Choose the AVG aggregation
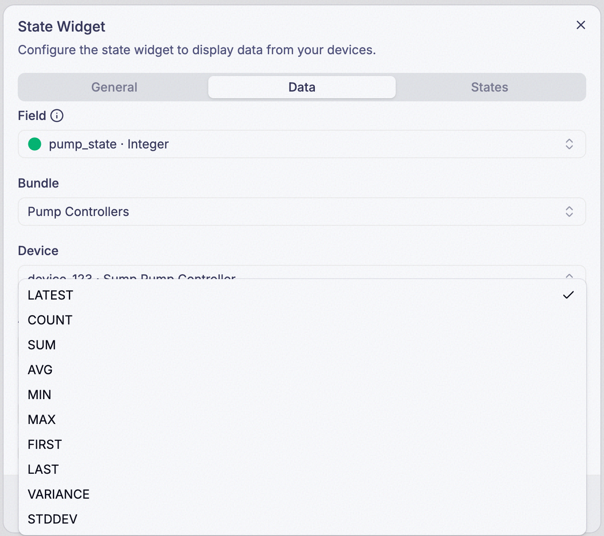604x536 pixels. (x=302, y=370)
